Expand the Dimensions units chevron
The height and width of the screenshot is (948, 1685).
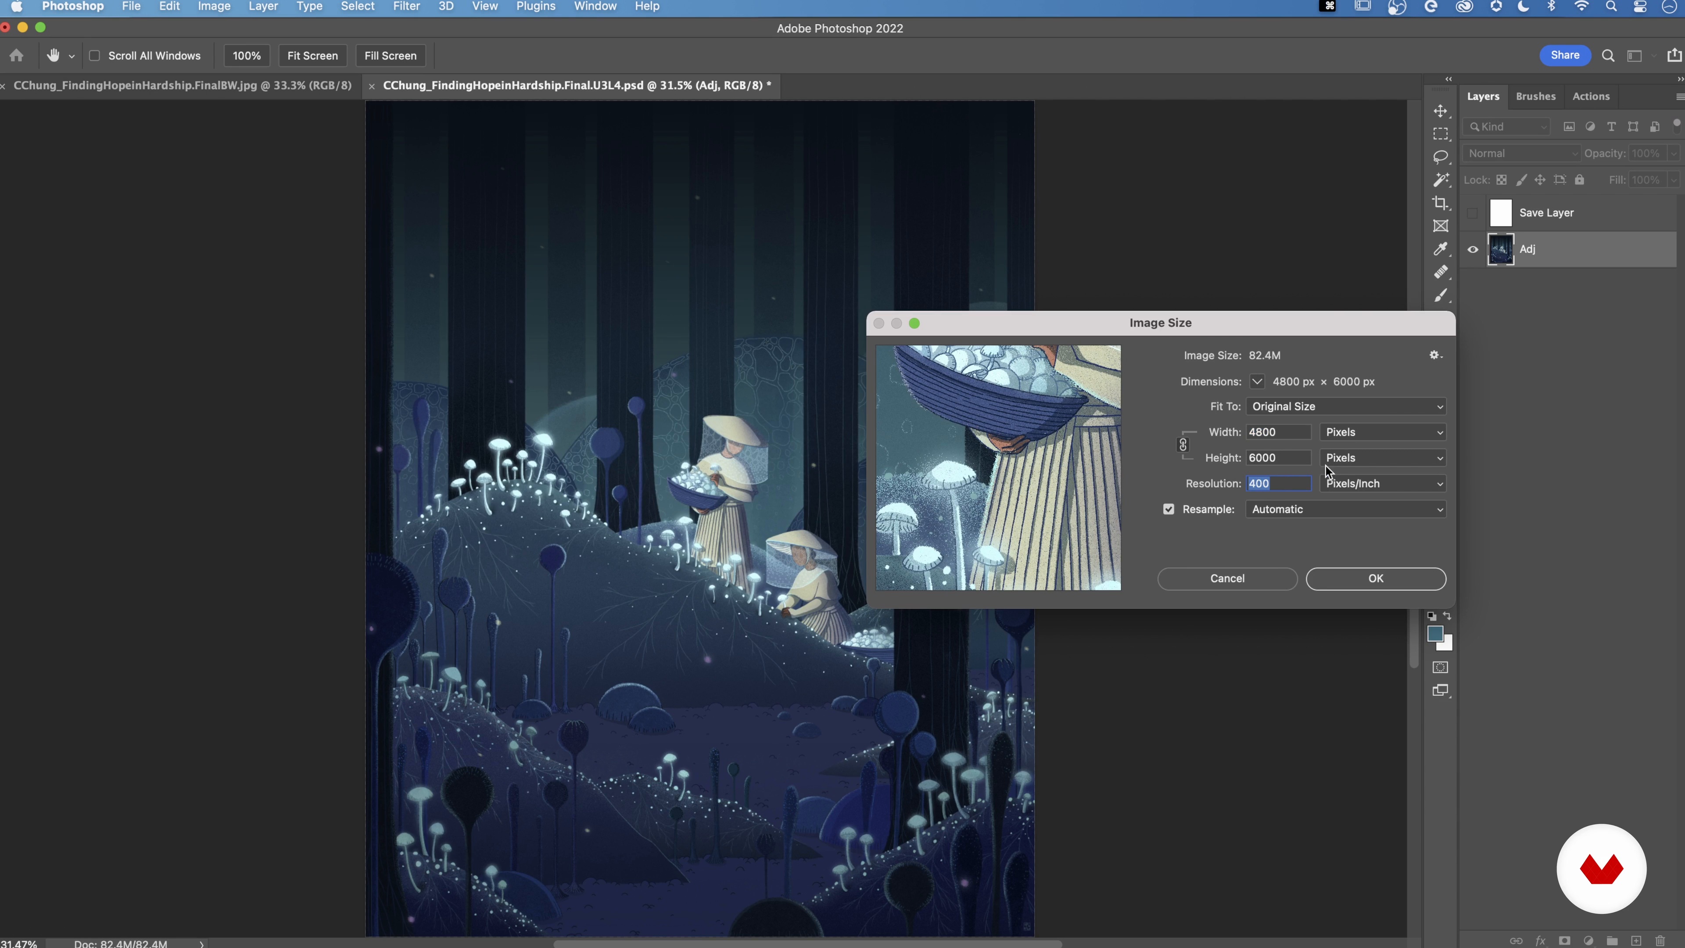coord(1257,381)
